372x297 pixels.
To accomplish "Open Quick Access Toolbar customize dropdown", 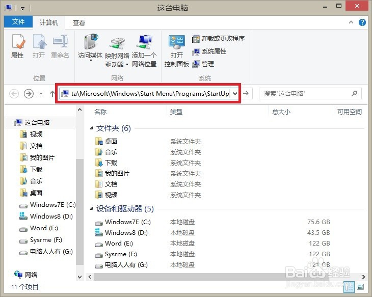I will (x=22, y=8).
